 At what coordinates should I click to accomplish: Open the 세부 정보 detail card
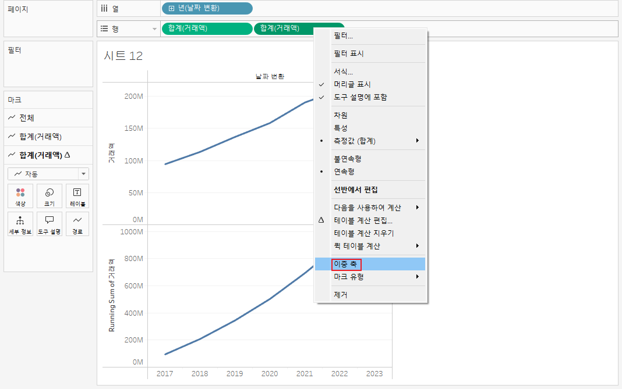[20, 224]
